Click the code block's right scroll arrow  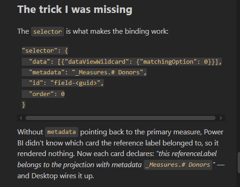tap(221, 118)
